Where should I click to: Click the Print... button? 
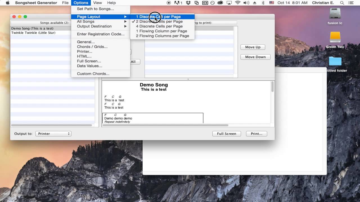(x=256, y=134)
